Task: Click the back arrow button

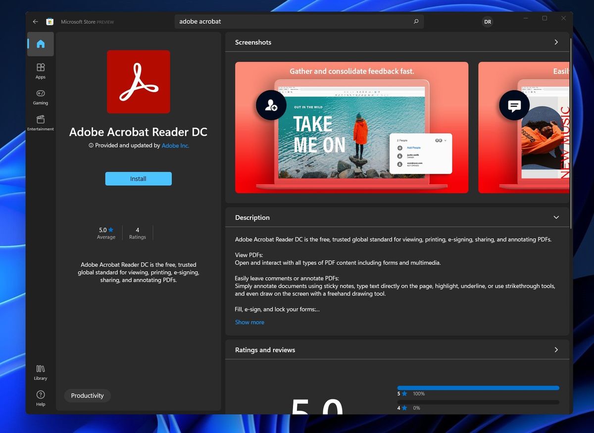Action: tap(35, 22)
